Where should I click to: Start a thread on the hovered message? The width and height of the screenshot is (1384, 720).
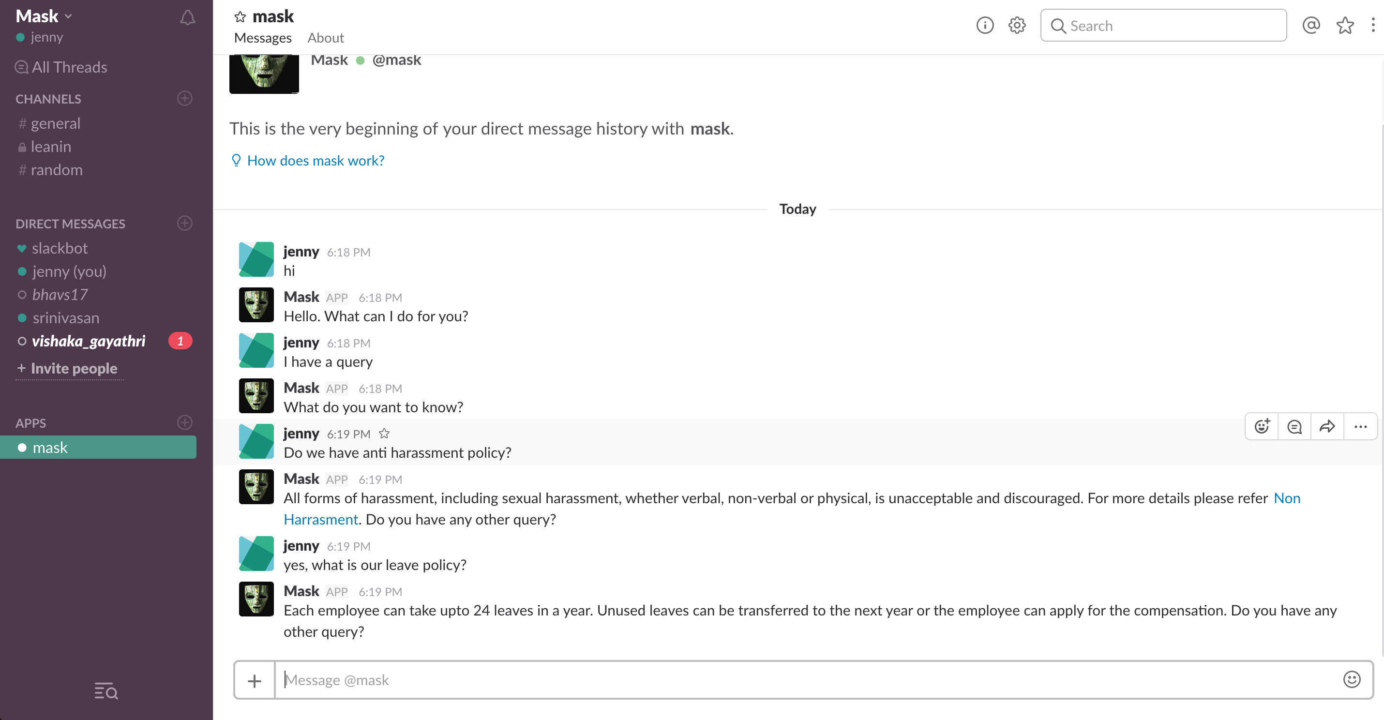(x=1294, y=427)
